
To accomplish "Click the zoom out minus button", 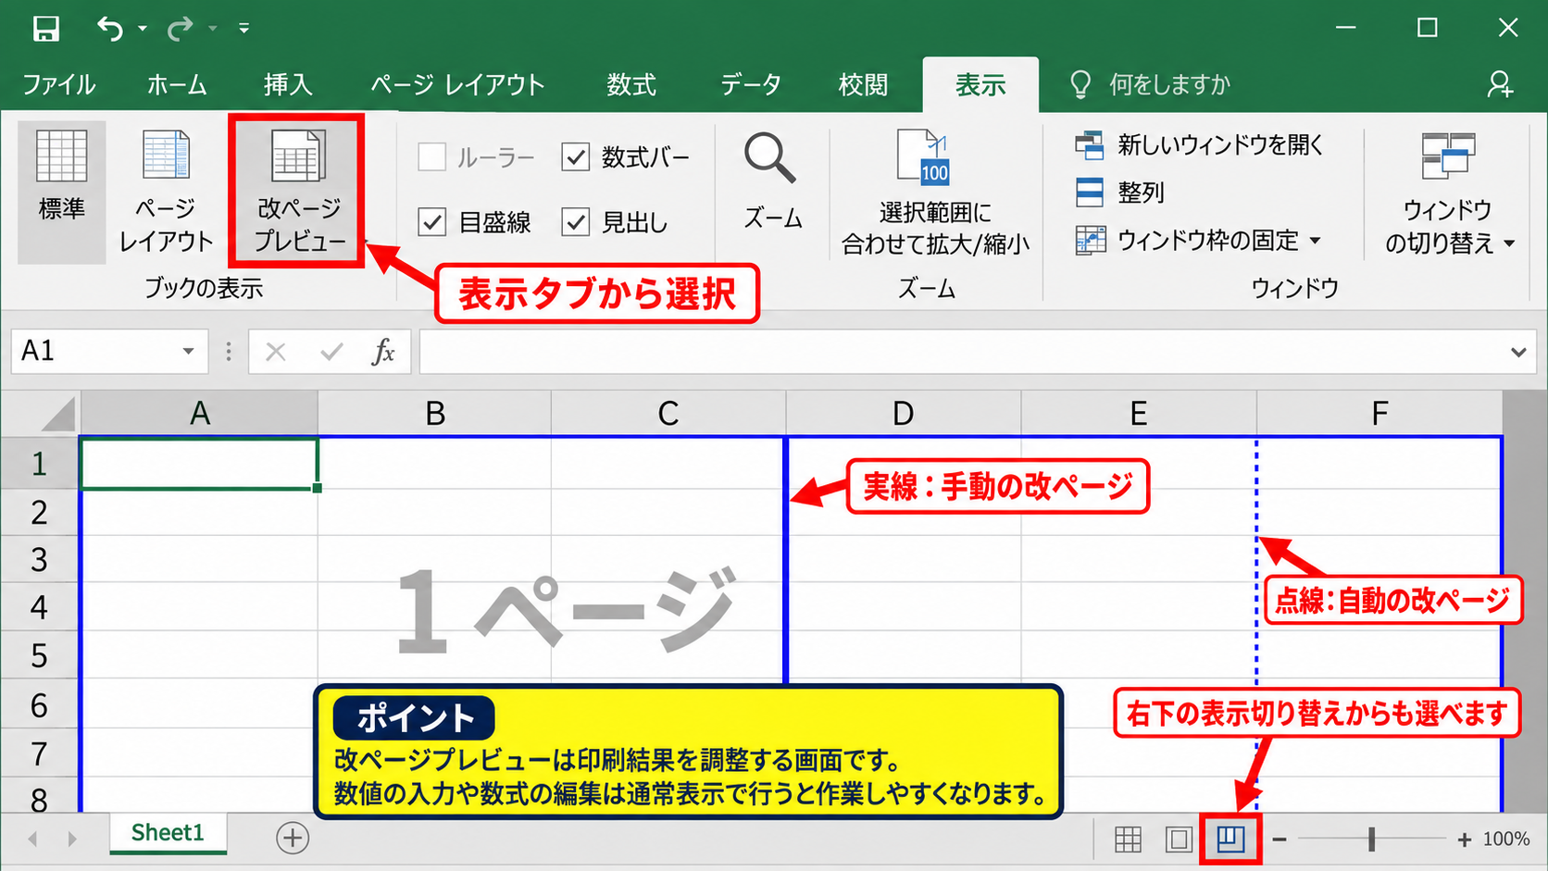I will tap(1280, 840).
